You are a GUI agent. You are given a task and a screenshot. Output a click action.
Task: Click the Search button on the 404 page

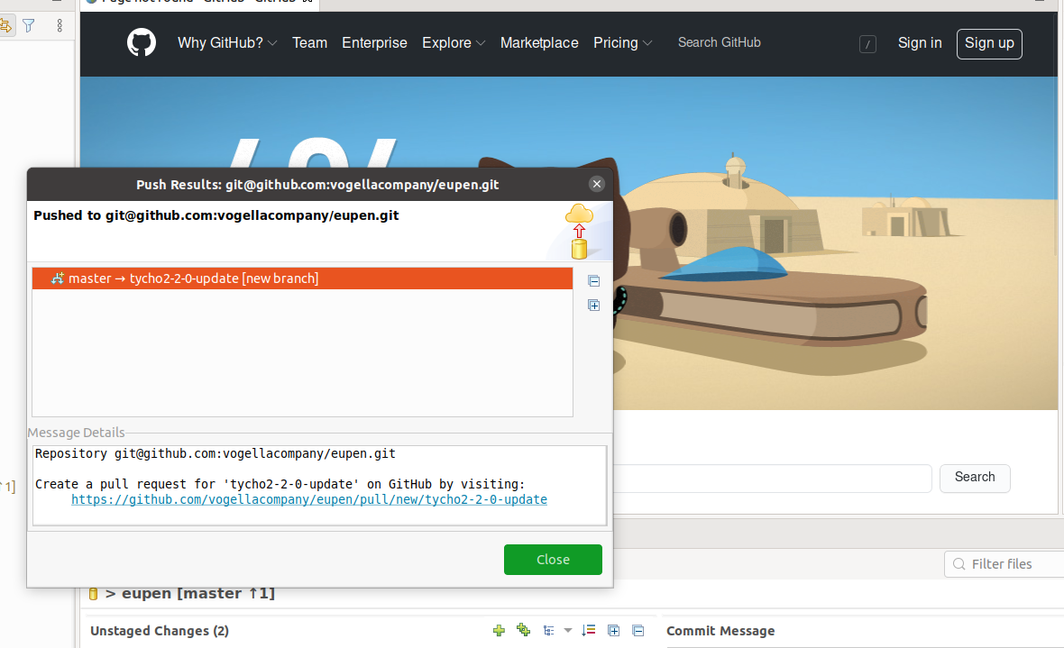click(975, 478)
